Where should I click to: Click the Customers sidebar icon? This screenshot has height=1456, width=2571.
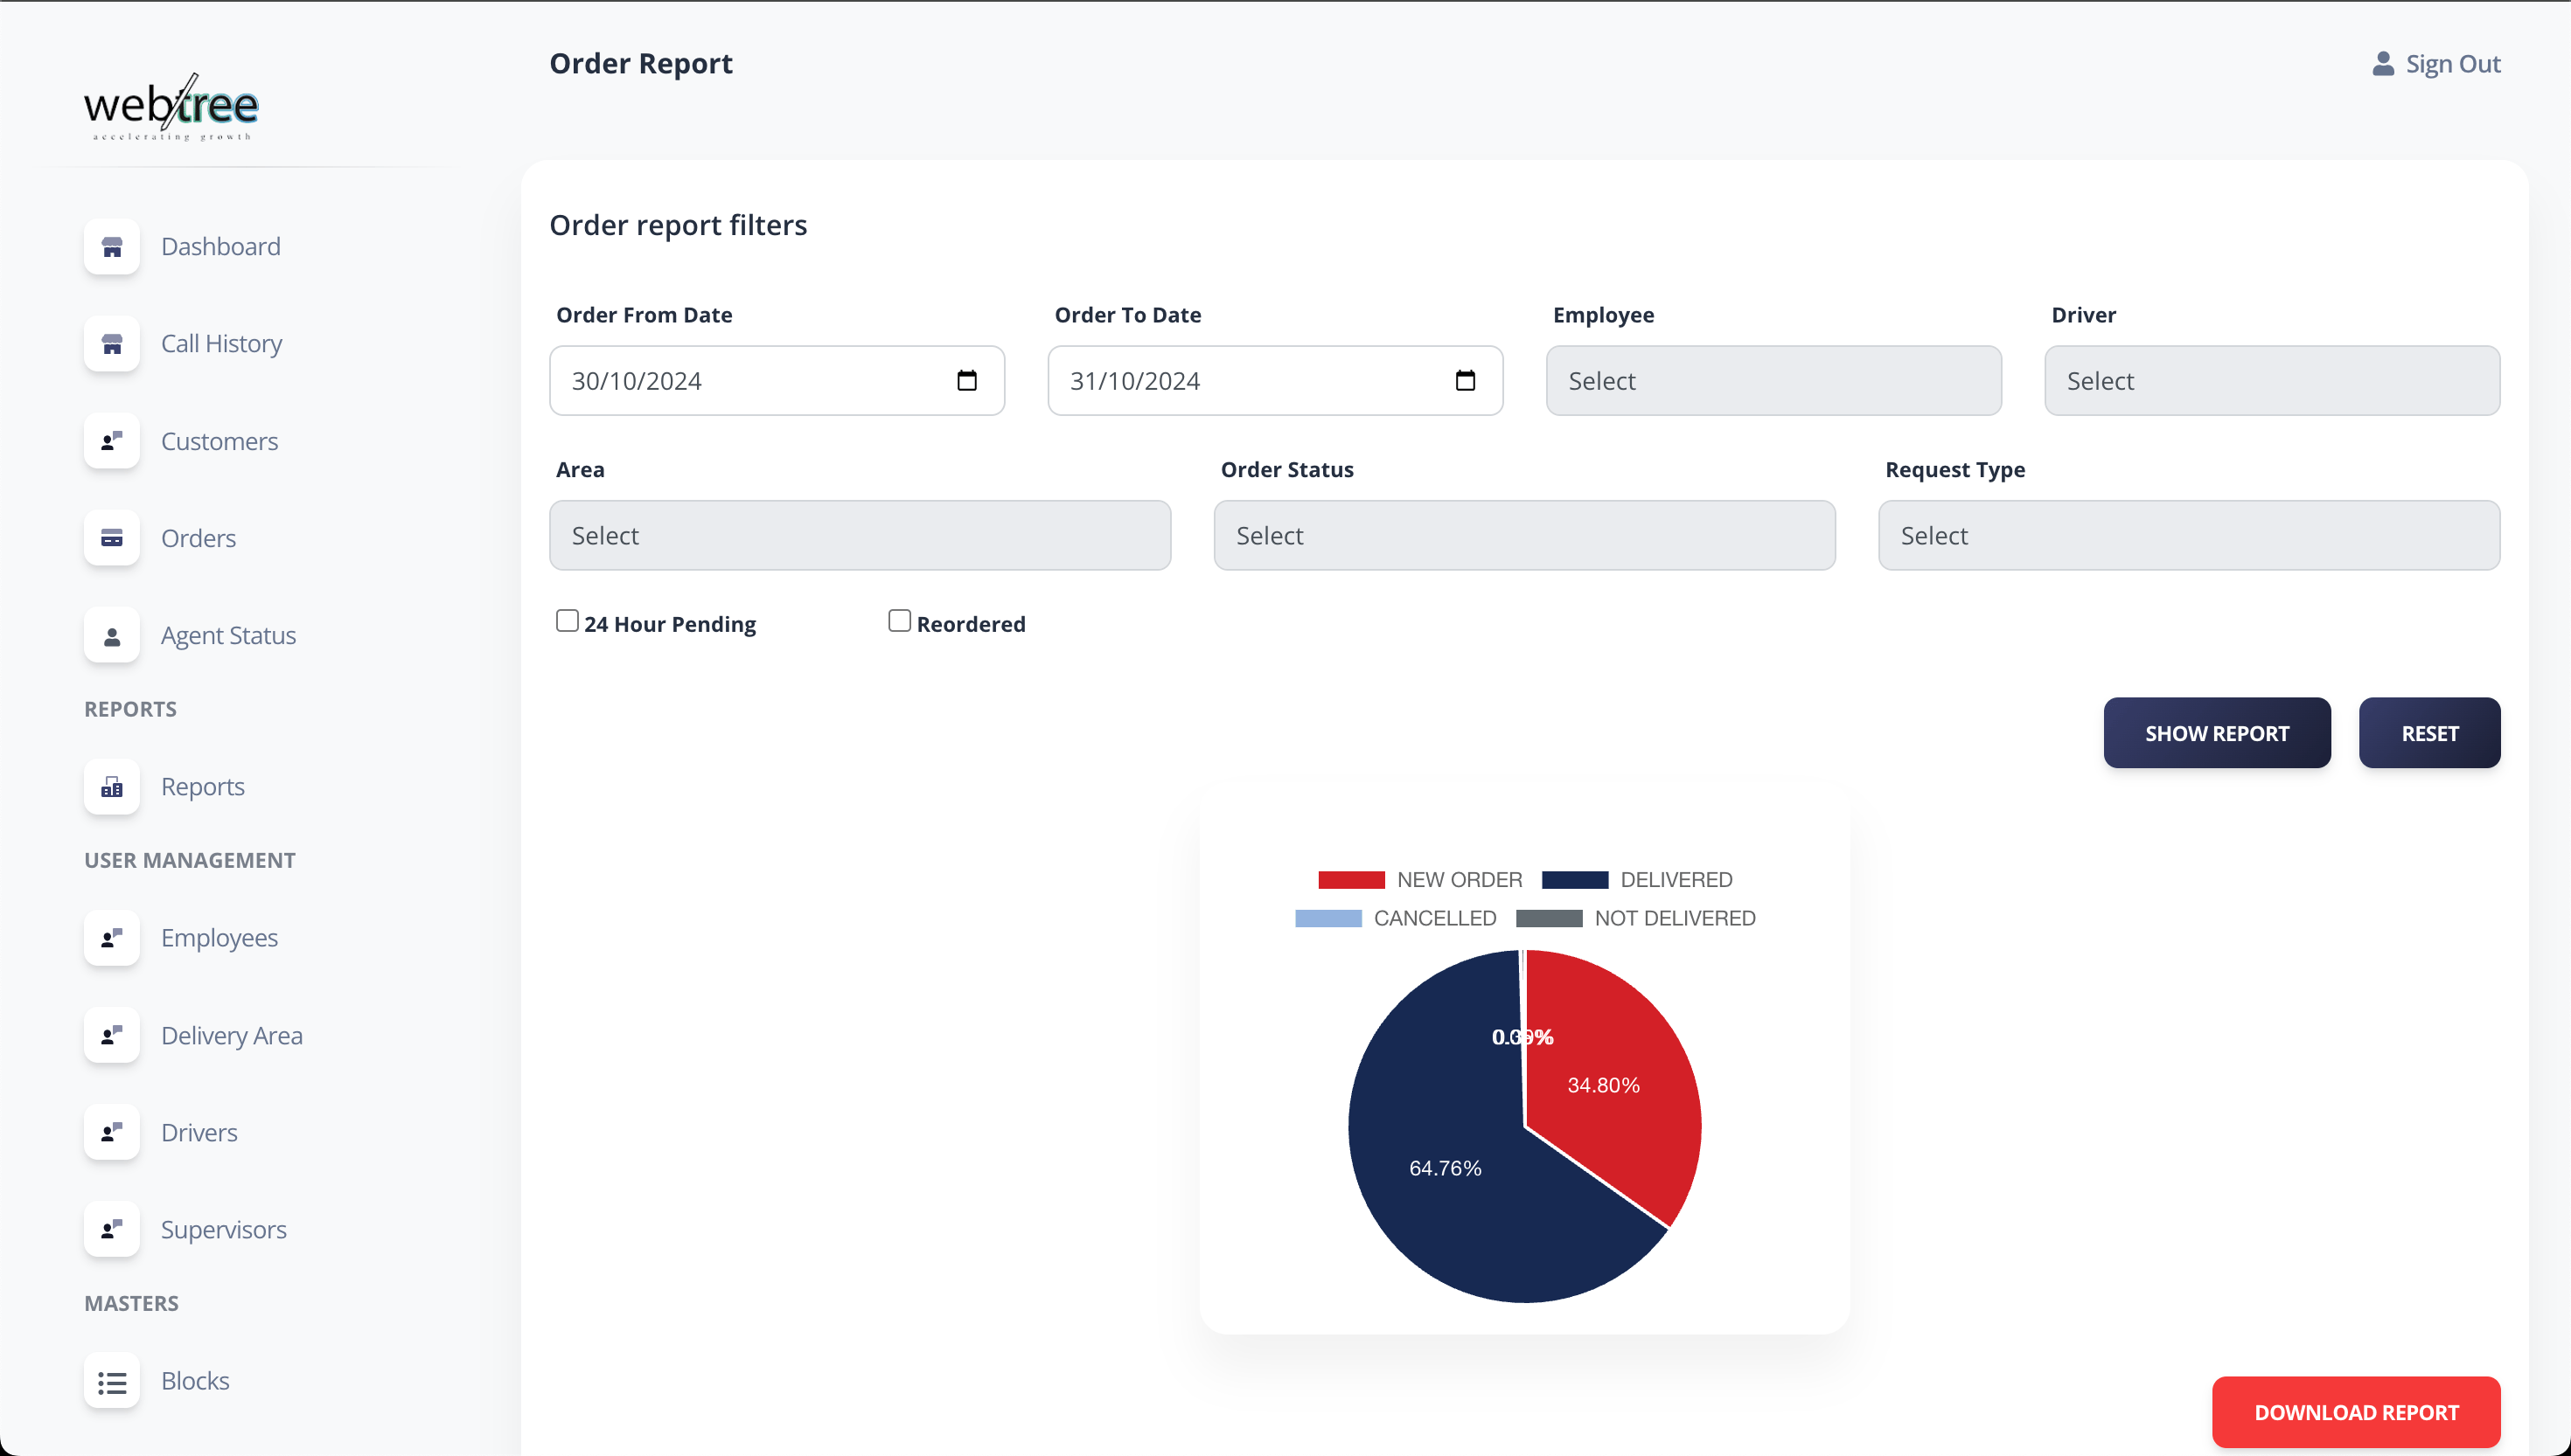(112, 441)
